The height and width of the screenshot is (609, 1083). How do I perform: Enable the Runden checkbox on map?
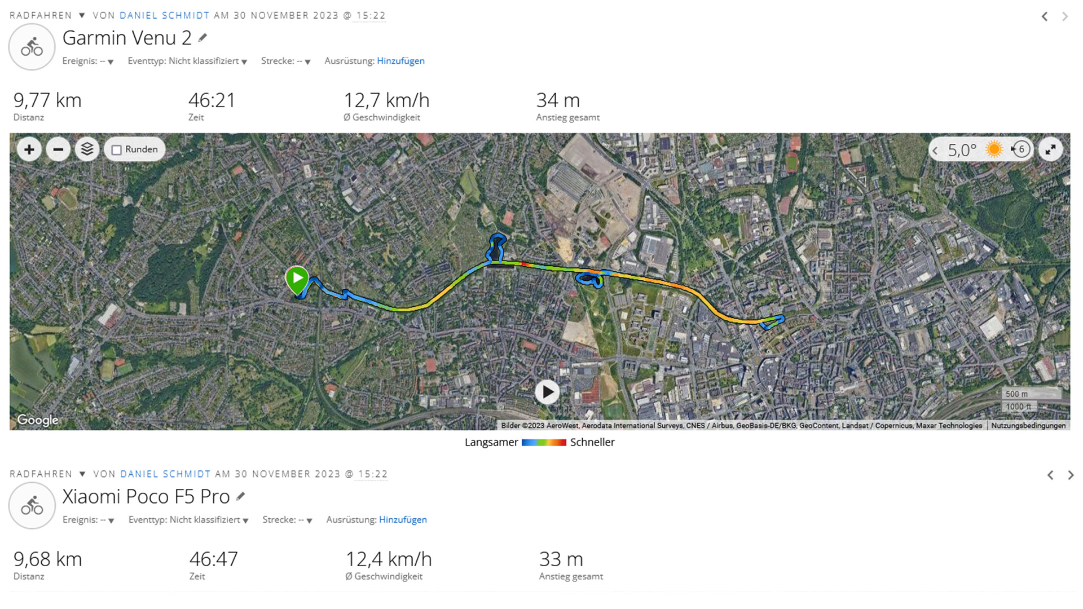[117, 150]
